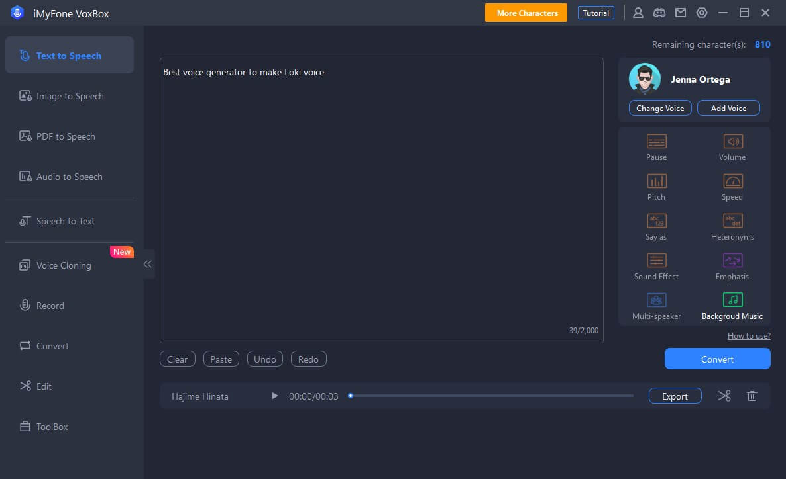Open the Heteronyms tool
This screenshot has height=479, width=786.
732,227
